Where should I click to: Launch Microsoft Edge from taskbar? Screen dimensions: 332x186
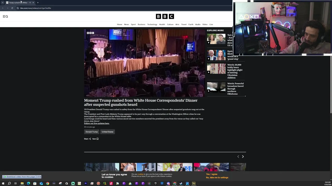point(28,183)
